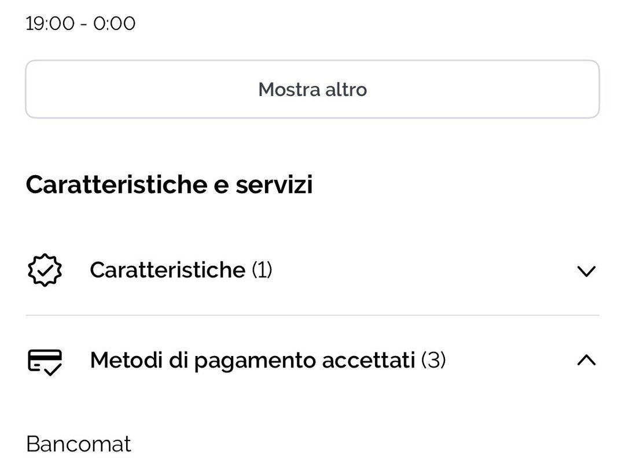Select the Caratteristiche label text
The width and height of the screenshot is (625, 467).
(167, 270)
